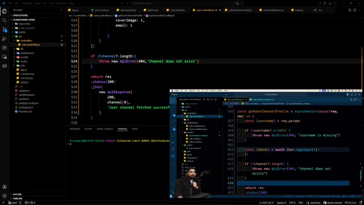Viewport: 364px width, 205px height.
Task: Toggle the panel layout button
Action: pyautogui.click(x=330, y=3)
